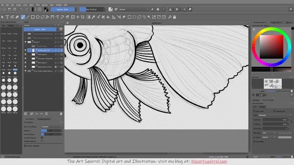Open the gradient preset swatch in toolbar
This screenshot has height=165, width=294.
point(34,9)
